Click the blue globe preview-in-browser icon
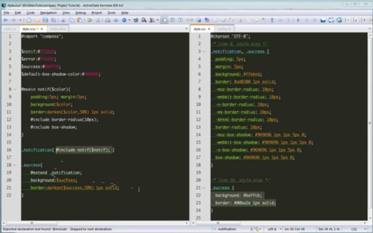This screenshot has width=373, height=233. tap(124, 20)
